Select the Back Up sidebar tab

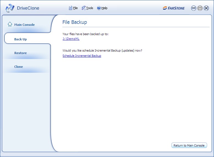[x=21, y=39]
